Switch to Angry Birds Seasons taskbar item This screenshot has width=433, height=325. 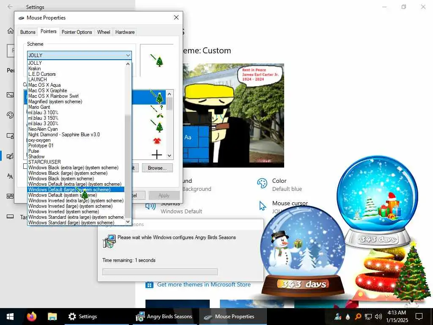pos(165,317)
